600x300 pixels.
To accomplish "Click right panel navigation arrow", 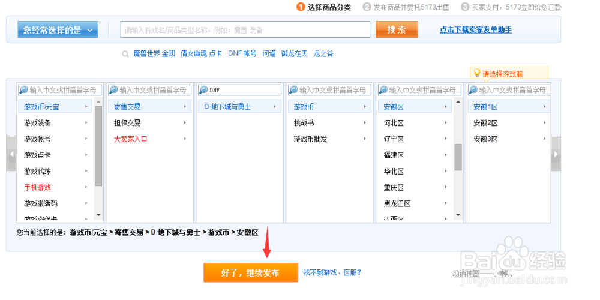I will [556, 154].
